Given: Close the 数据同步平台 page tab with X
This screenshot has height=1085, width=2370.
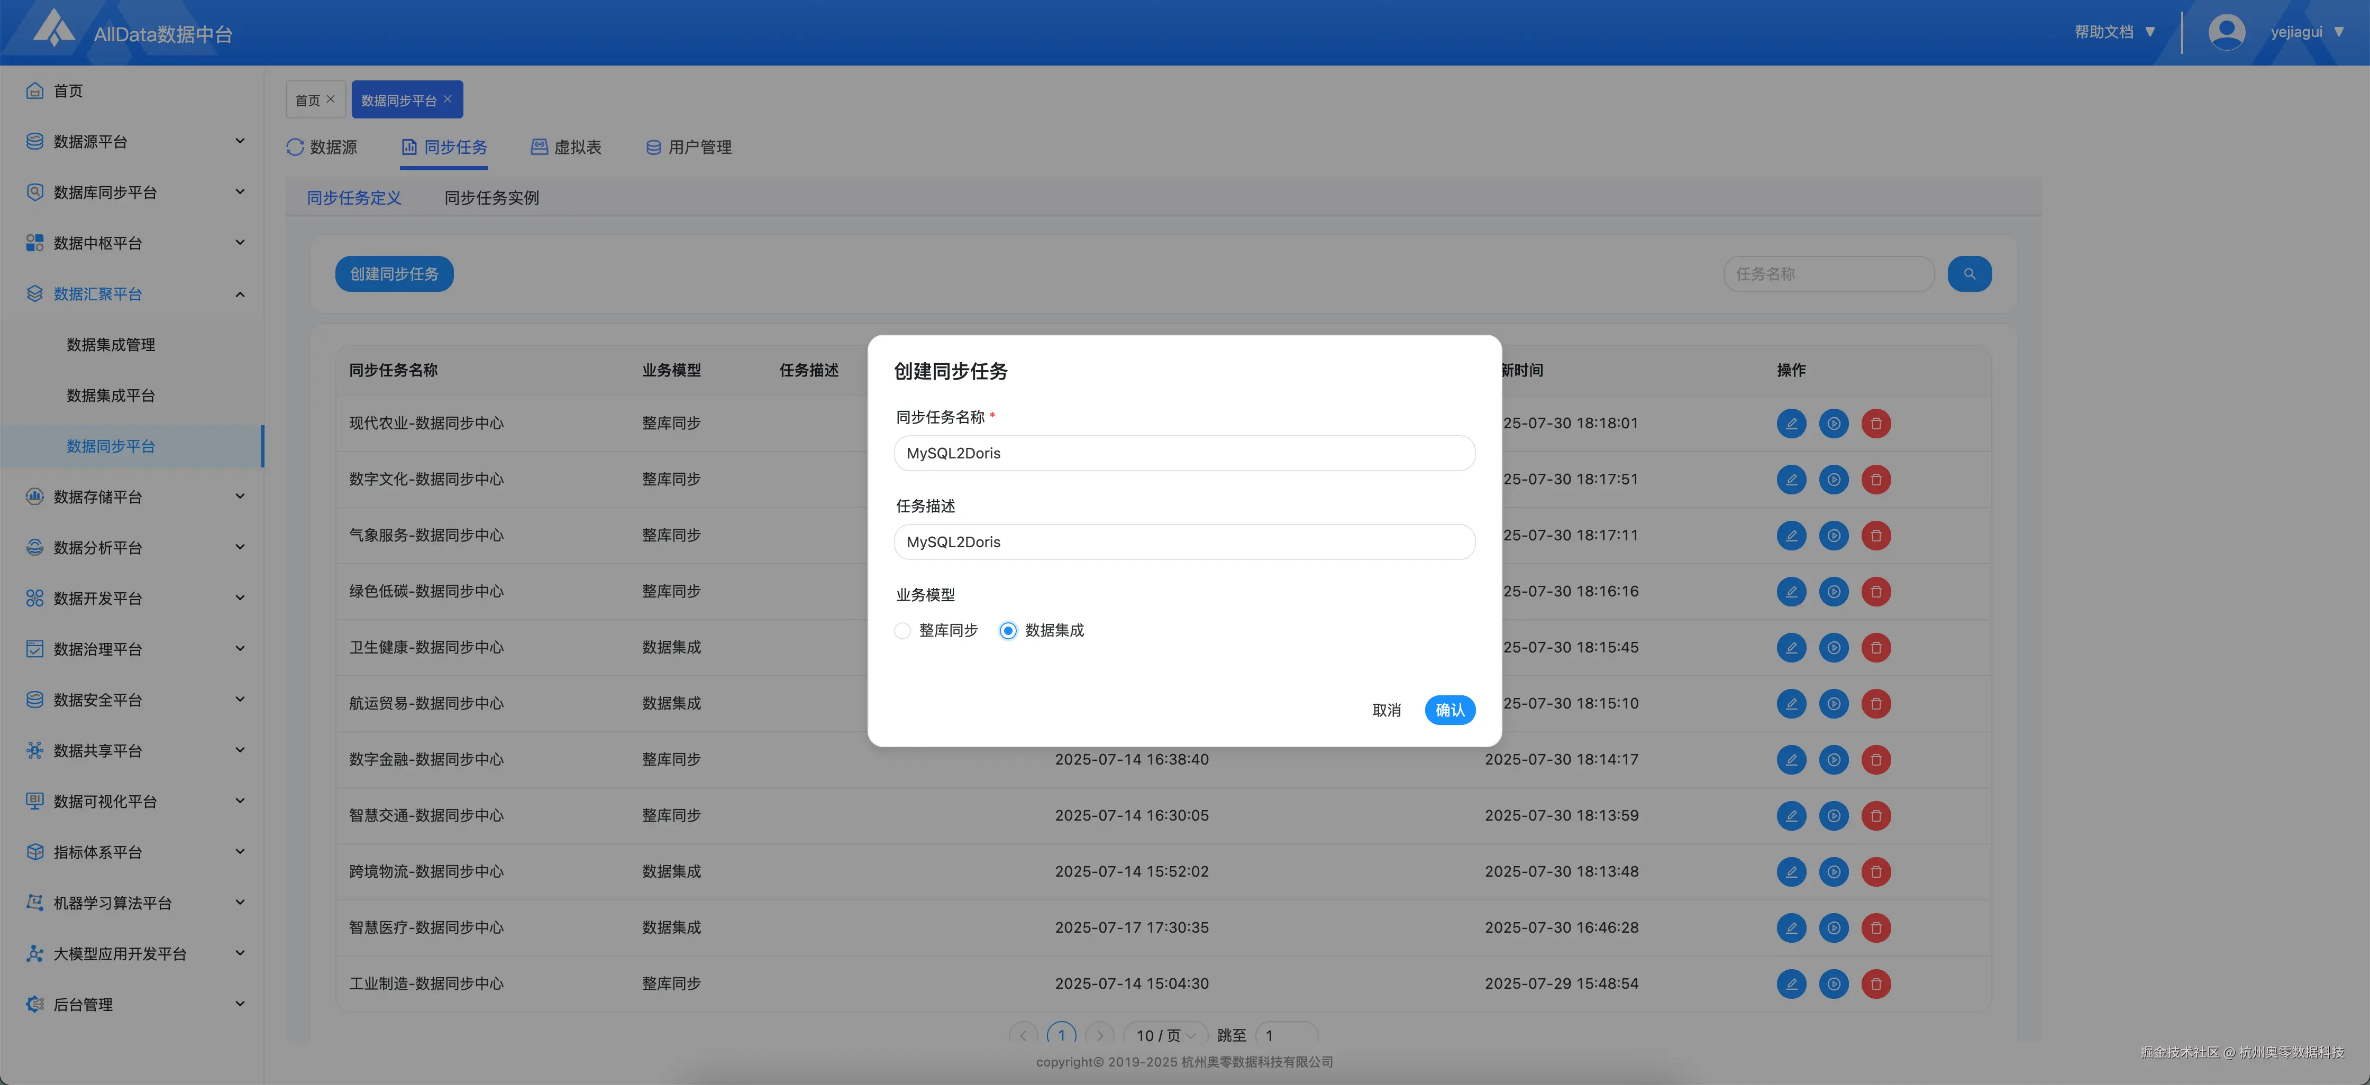Looking at the screenshot, I should click(447, 99).
